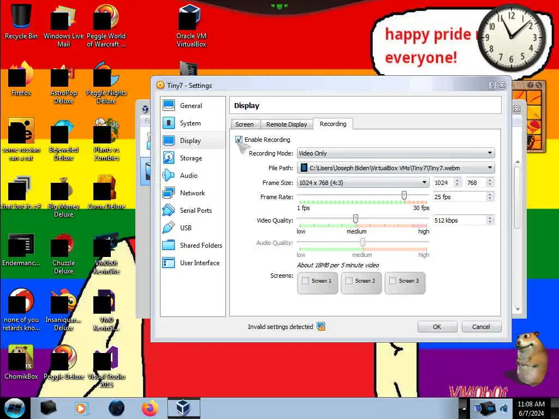559x419 pixels.
Task: Expand Frame Size dropdown
Action: (x=424, y=182)
